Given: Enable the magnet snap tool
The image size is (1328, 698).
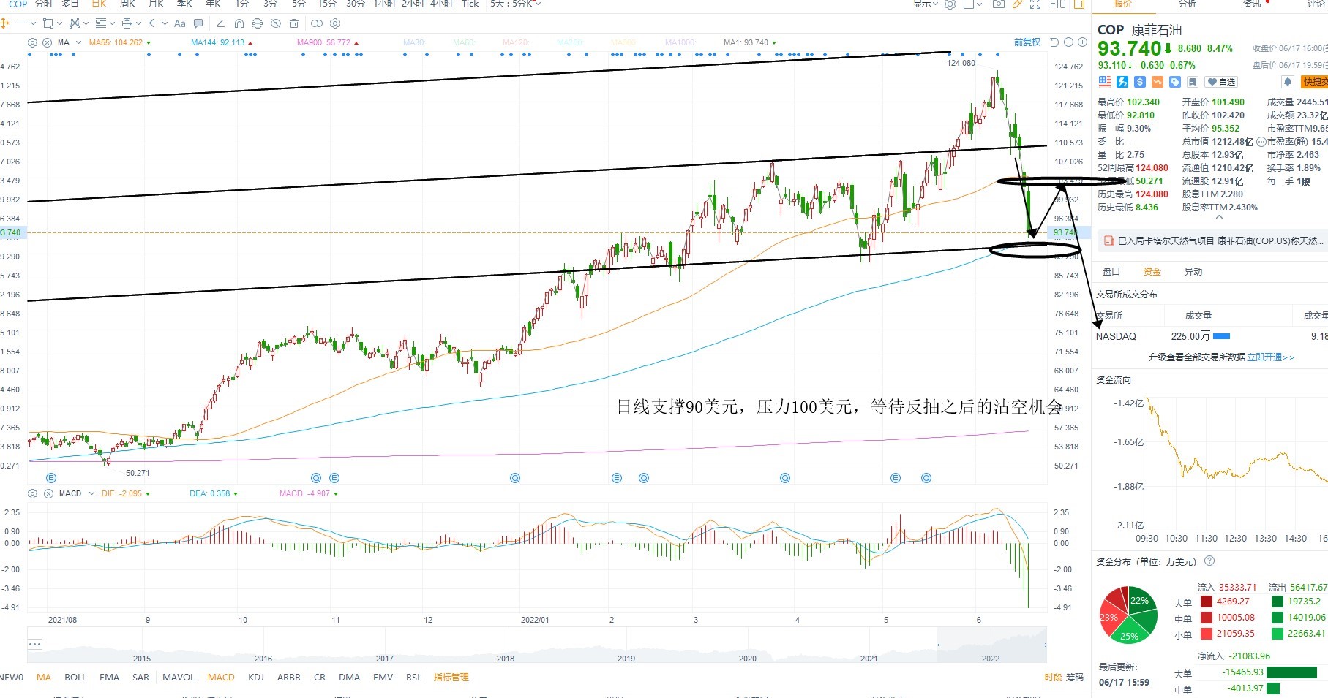Looking at the screenshot, I should click(239, 23).
